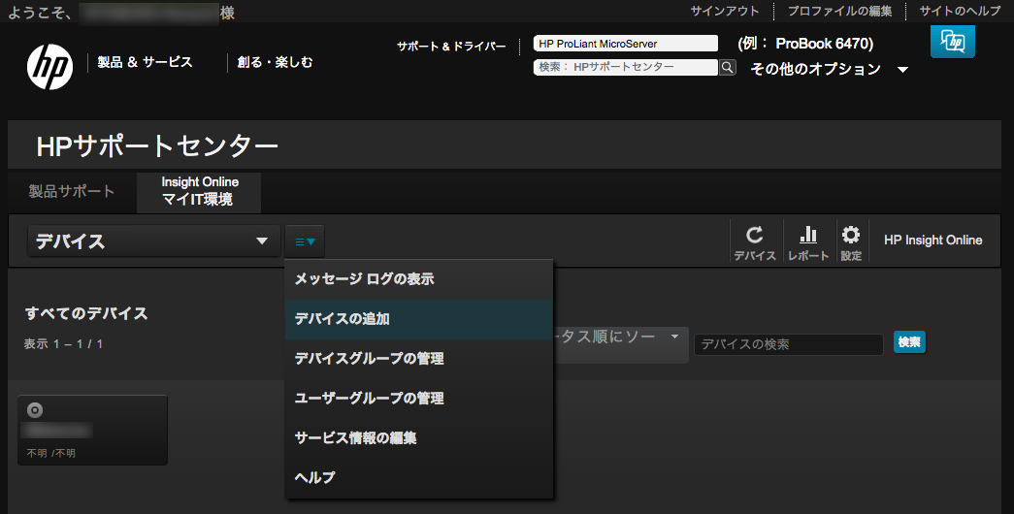Click the デバイスの検索 input field
Screen dimensions: 1014x514
[x=788, y=344]
